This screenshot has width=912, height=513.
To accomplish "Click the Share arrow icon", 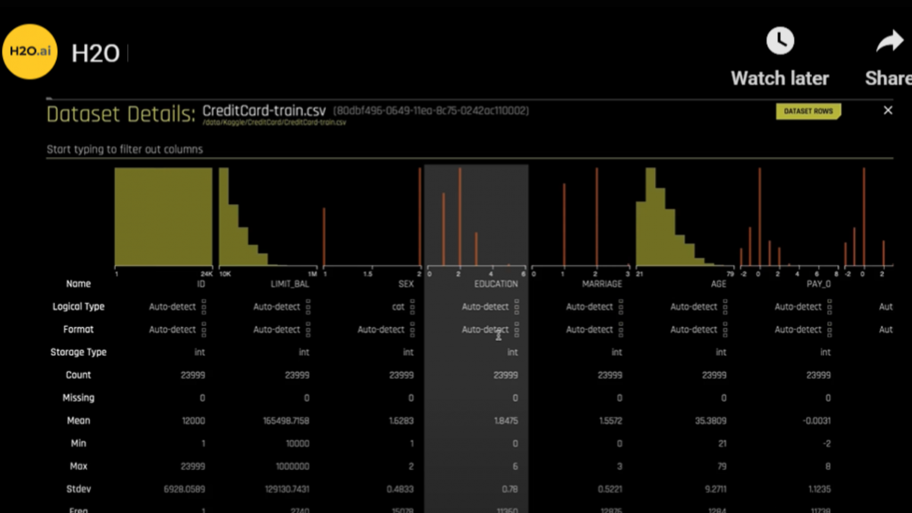I will click(x=889, y=42).
